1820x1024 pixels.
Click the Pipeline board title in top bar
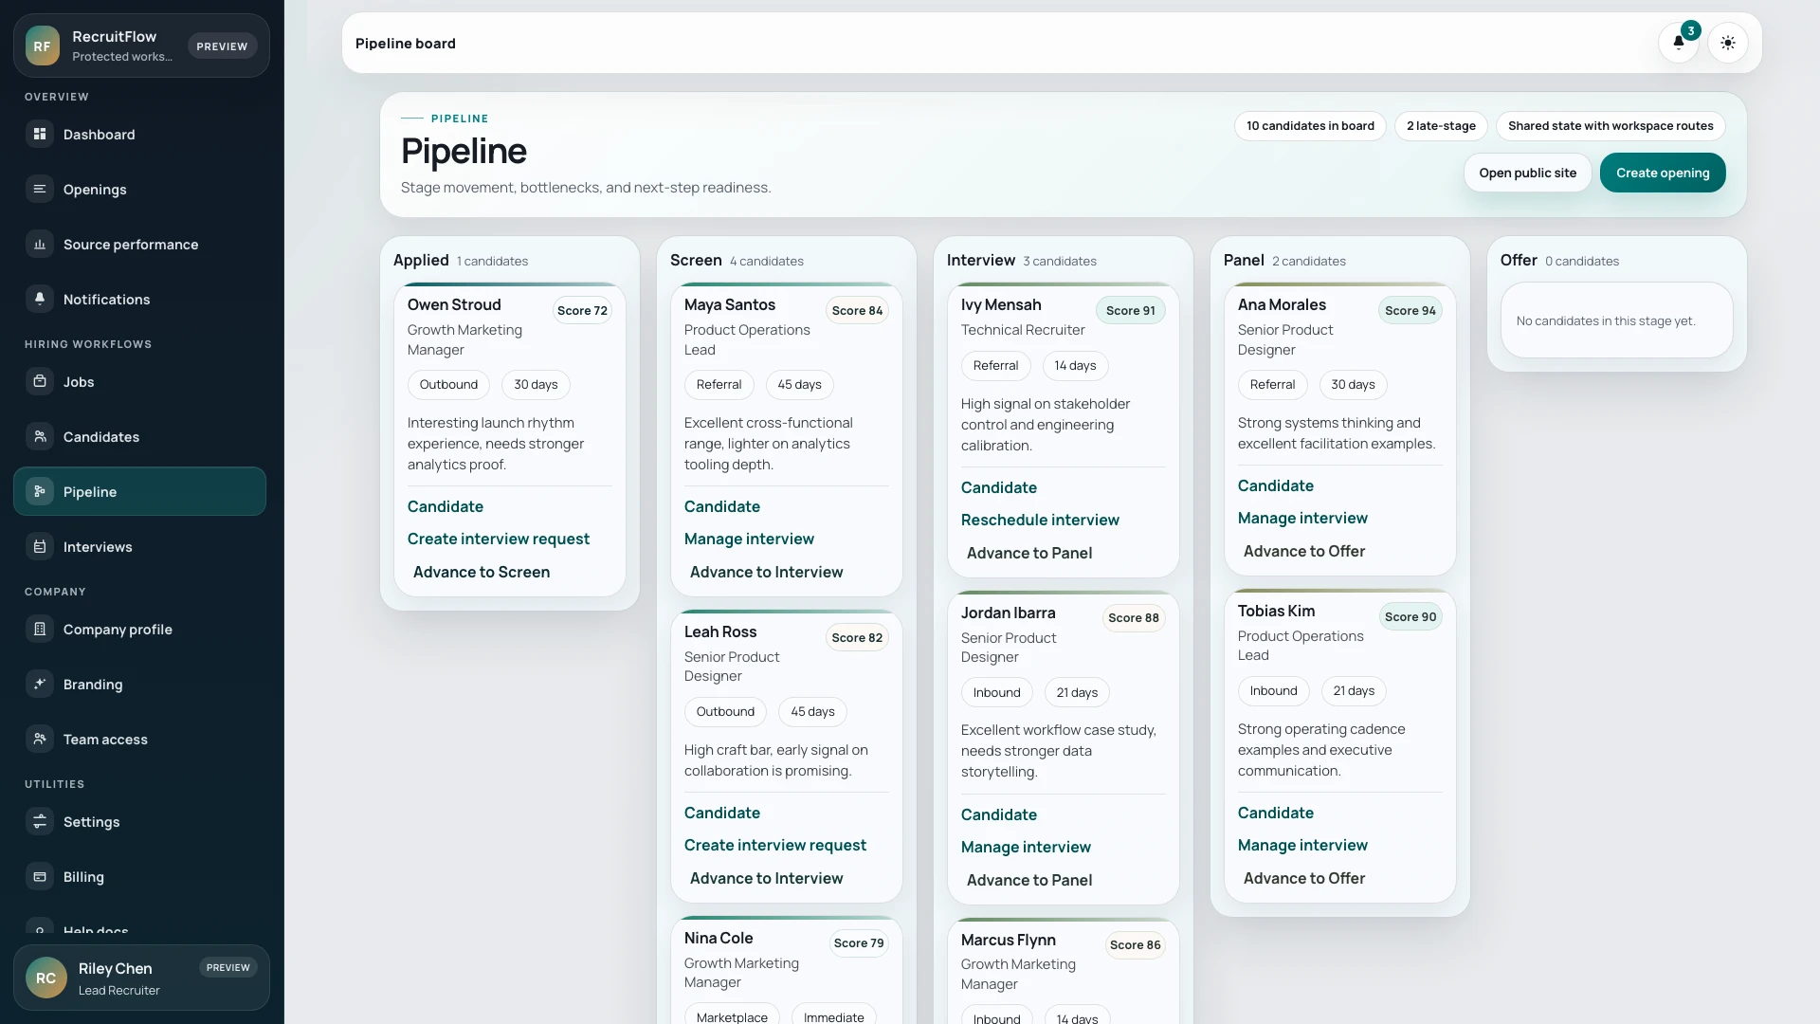point(406,43)
